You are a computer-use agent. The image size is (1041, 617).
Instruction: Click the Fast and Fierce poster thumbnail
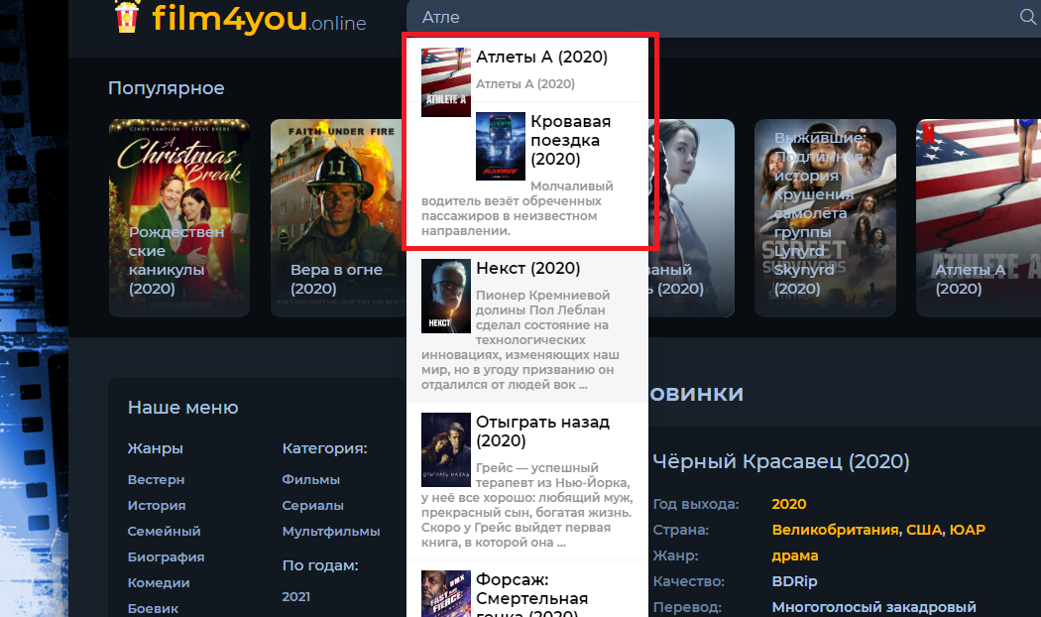pos(446,594)
